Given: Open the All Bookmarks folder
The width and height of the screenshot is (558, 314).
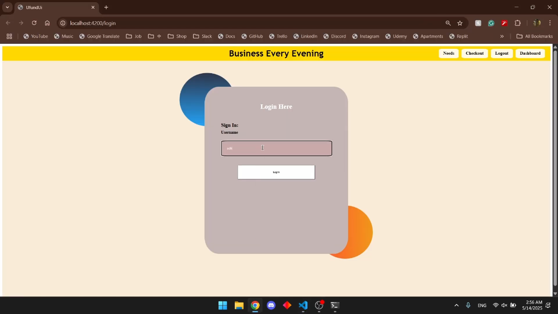Looking at the screenshot, I should (535, 36).
